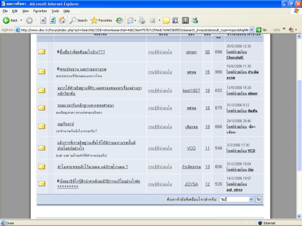This screenshot has width=302, height=226.
Task: Open the Back button history dropdown arrow
Action: [x=21, y=20]
